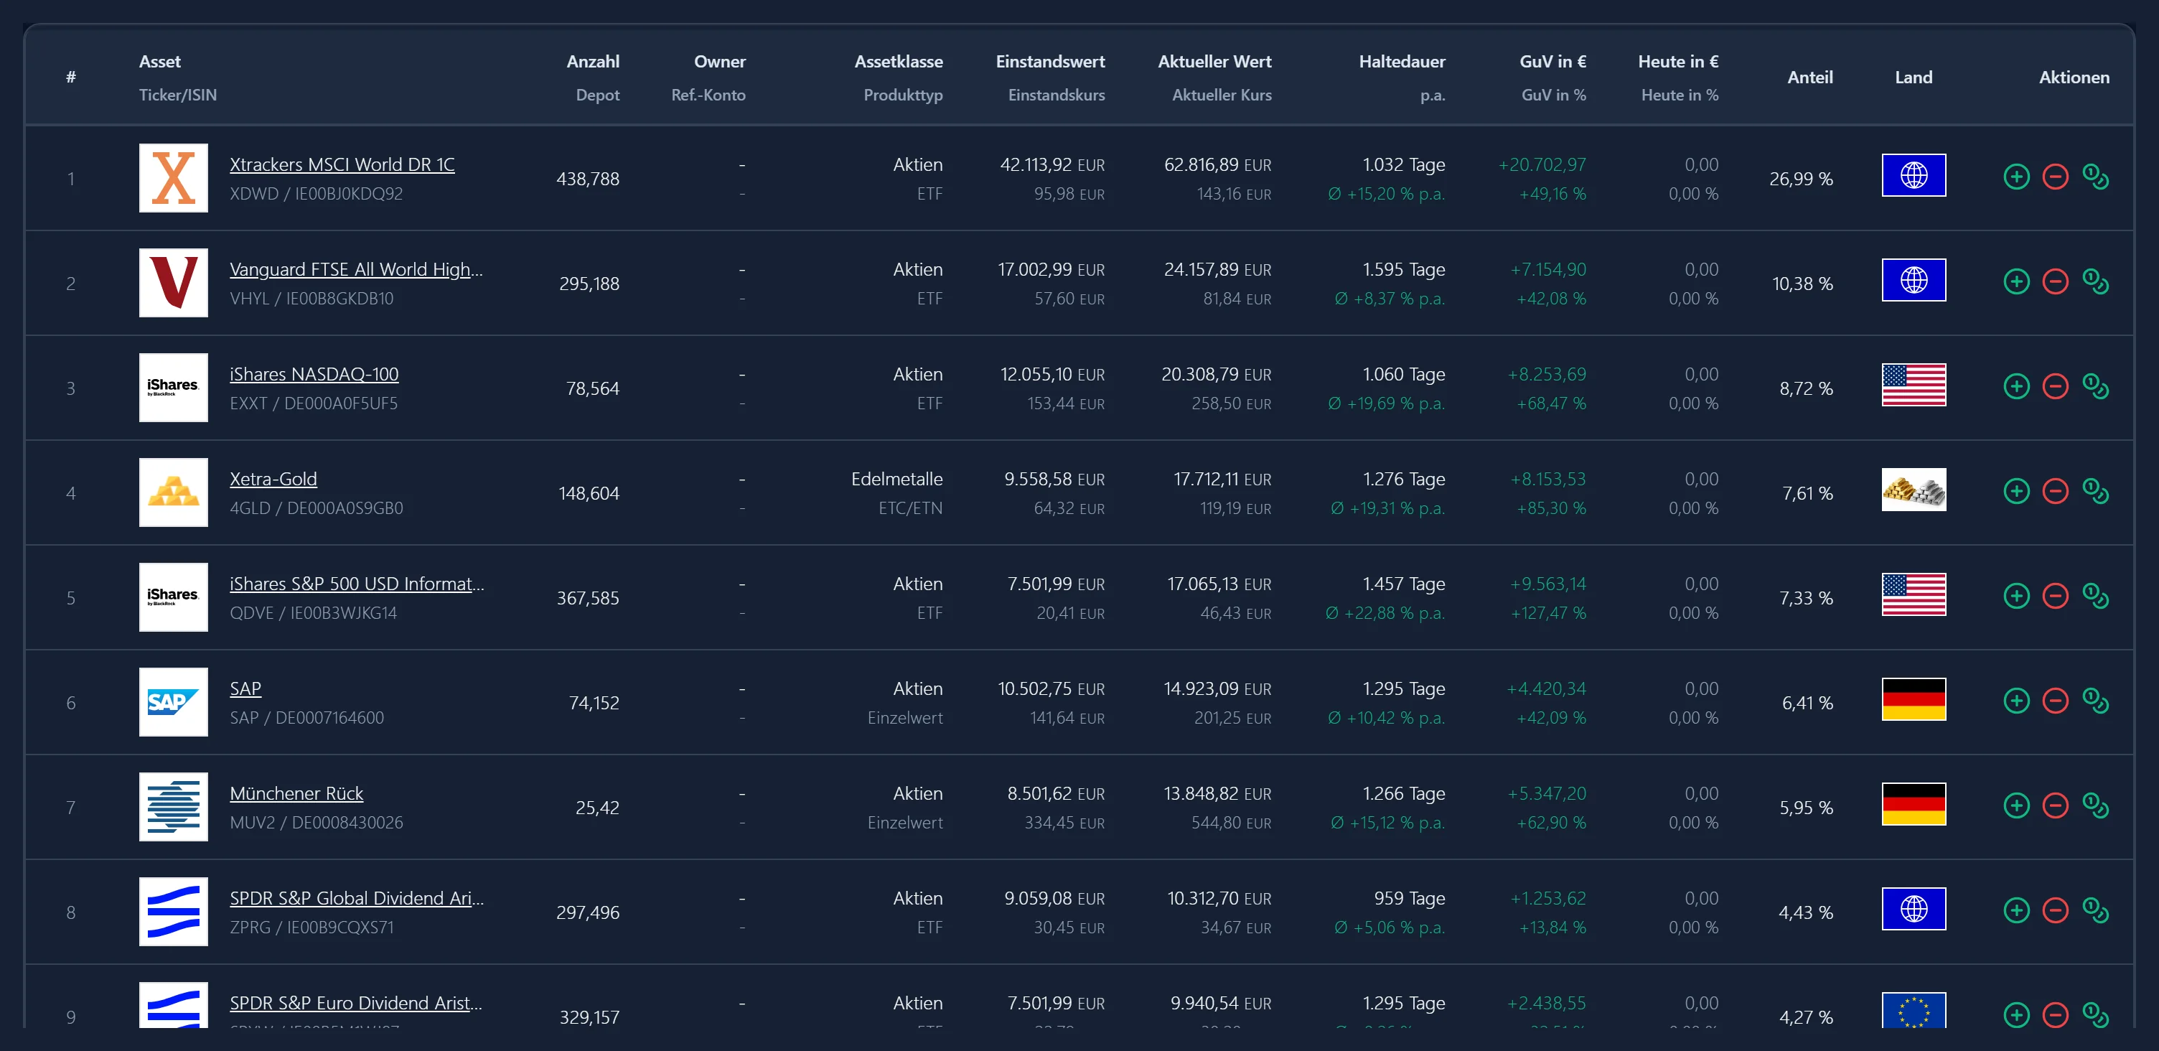Open the Xetra-Gold asset page
The width and height of the screenshot is (2159, 1051).
coord(273,479)
